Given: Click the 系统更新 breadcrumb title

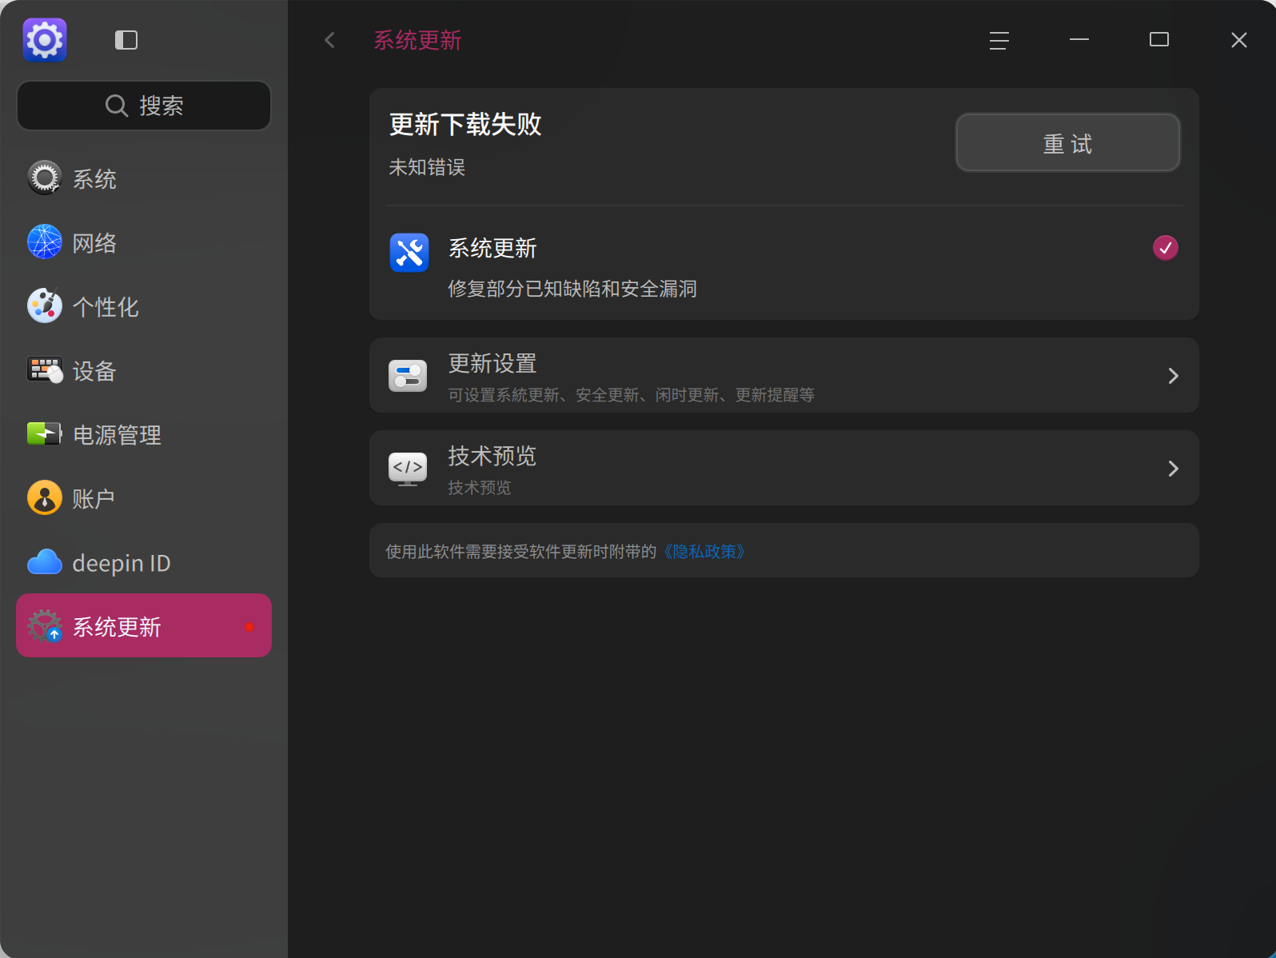Looking at the screenshot, I should click(x=417, y=40).
